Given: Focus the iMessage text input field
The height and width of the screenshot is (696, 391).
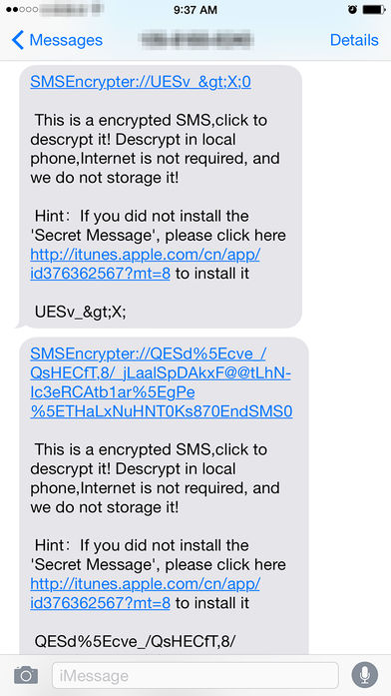Looking at the screenshot, I should (195, 676).
